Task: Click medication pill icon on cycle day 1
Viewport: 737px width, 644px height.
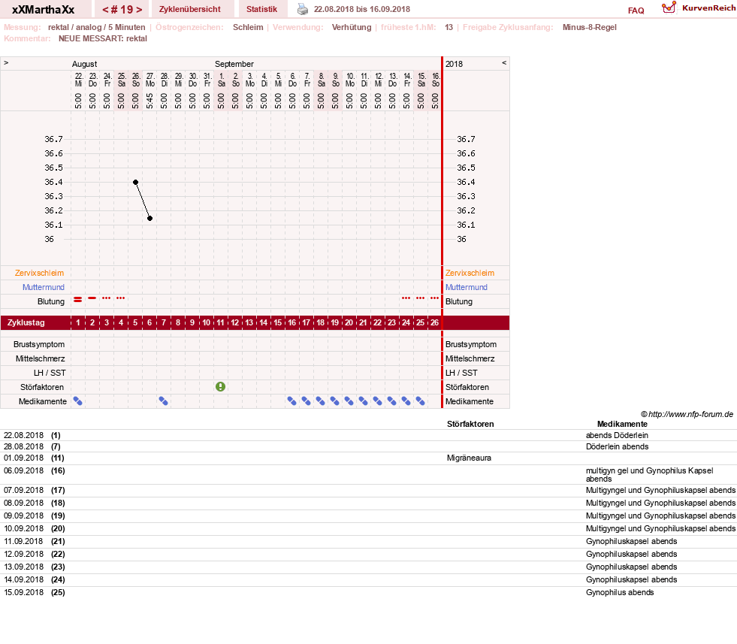Action: pyautogui.click(x=78, y=401)
